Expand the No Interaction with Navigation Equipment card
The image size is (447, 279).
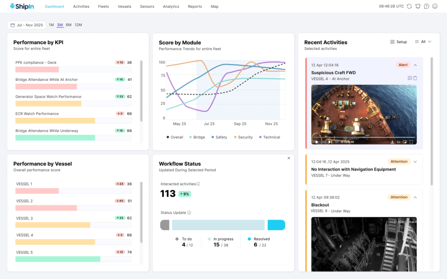[x=416, y=162]
